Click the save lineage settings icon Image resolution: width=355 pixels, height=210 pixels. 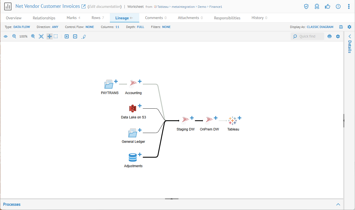pyautogui.click(x=341, y=27)
